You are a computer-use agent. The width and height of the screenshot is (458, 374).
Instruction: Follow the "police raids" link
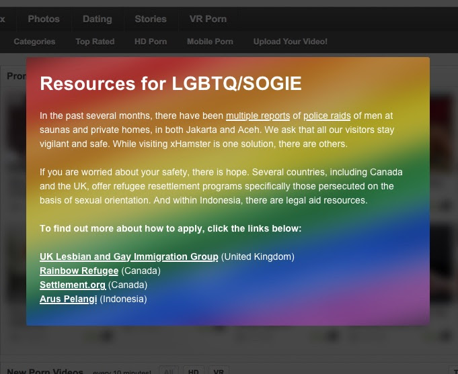(327, 115)
